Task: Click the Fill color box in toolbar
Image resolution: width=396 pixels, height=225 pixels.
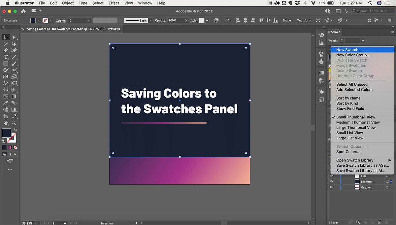Action: (6, 133)
